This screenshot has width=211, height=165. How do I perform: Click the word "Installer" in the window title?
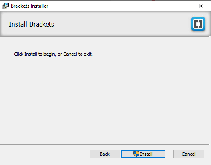coord(40,6)
